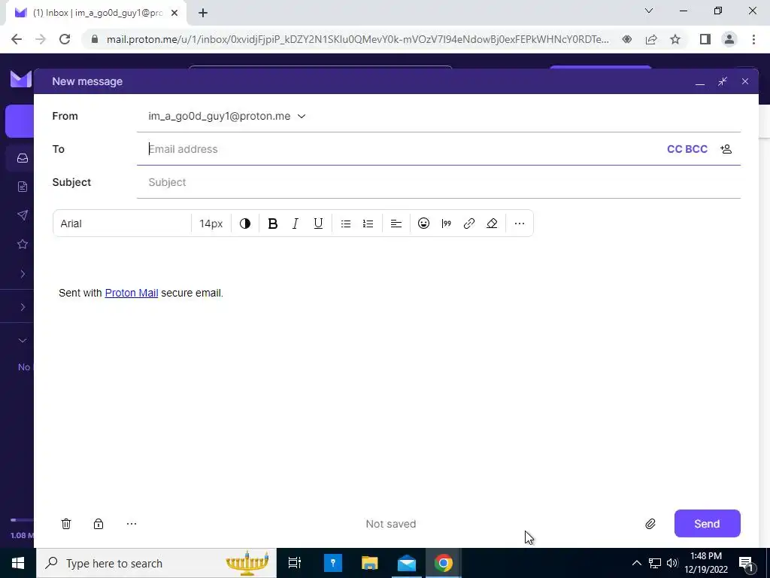Image resolution: width=770 pixels, height=578 pixels.
Task: Collapse the expanded sidebar section chevron
Action: pyautogui.click(x=23, y=340)
